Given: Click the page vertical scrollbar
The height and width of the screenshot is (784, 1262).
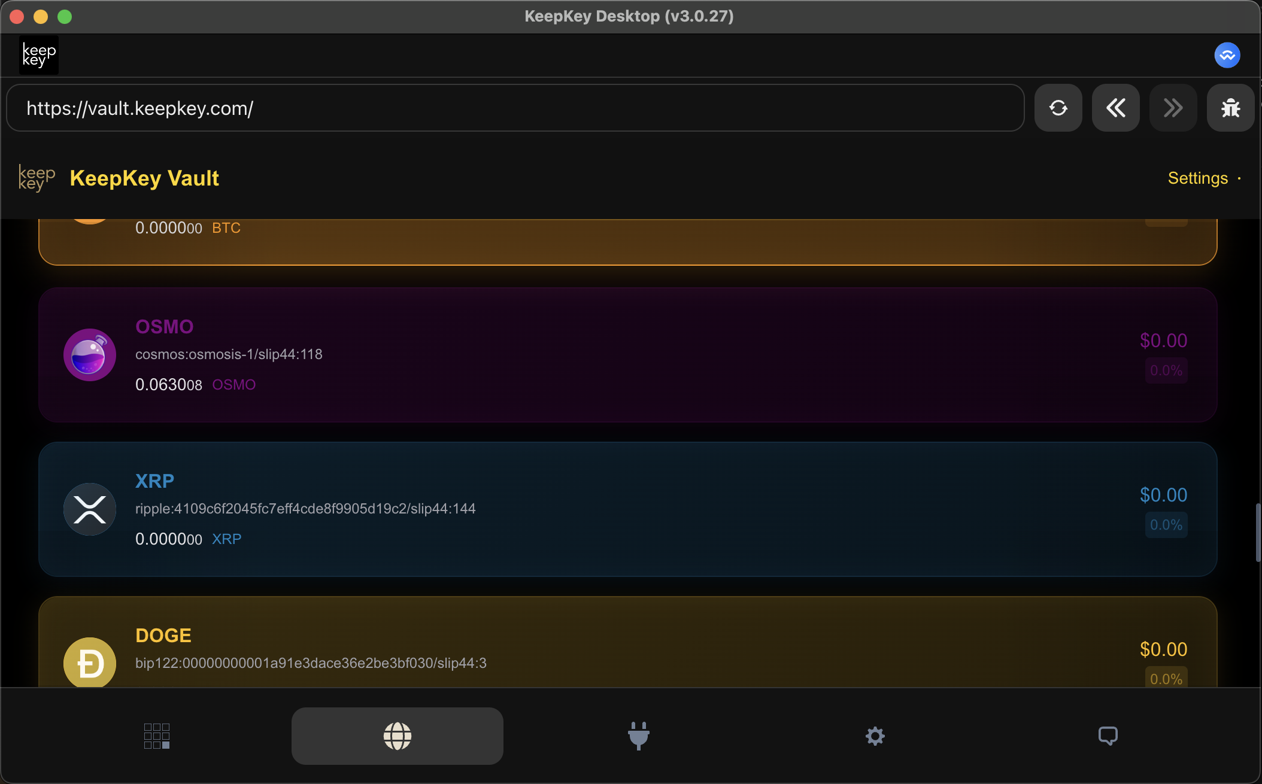Looking at the screenshot, I should click(x=1258, y=533).
